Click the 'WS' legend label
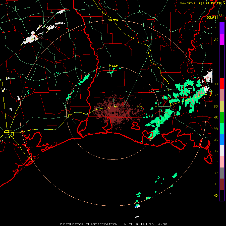This screenshot has height=226, width=226. click(x=215, y=140)
